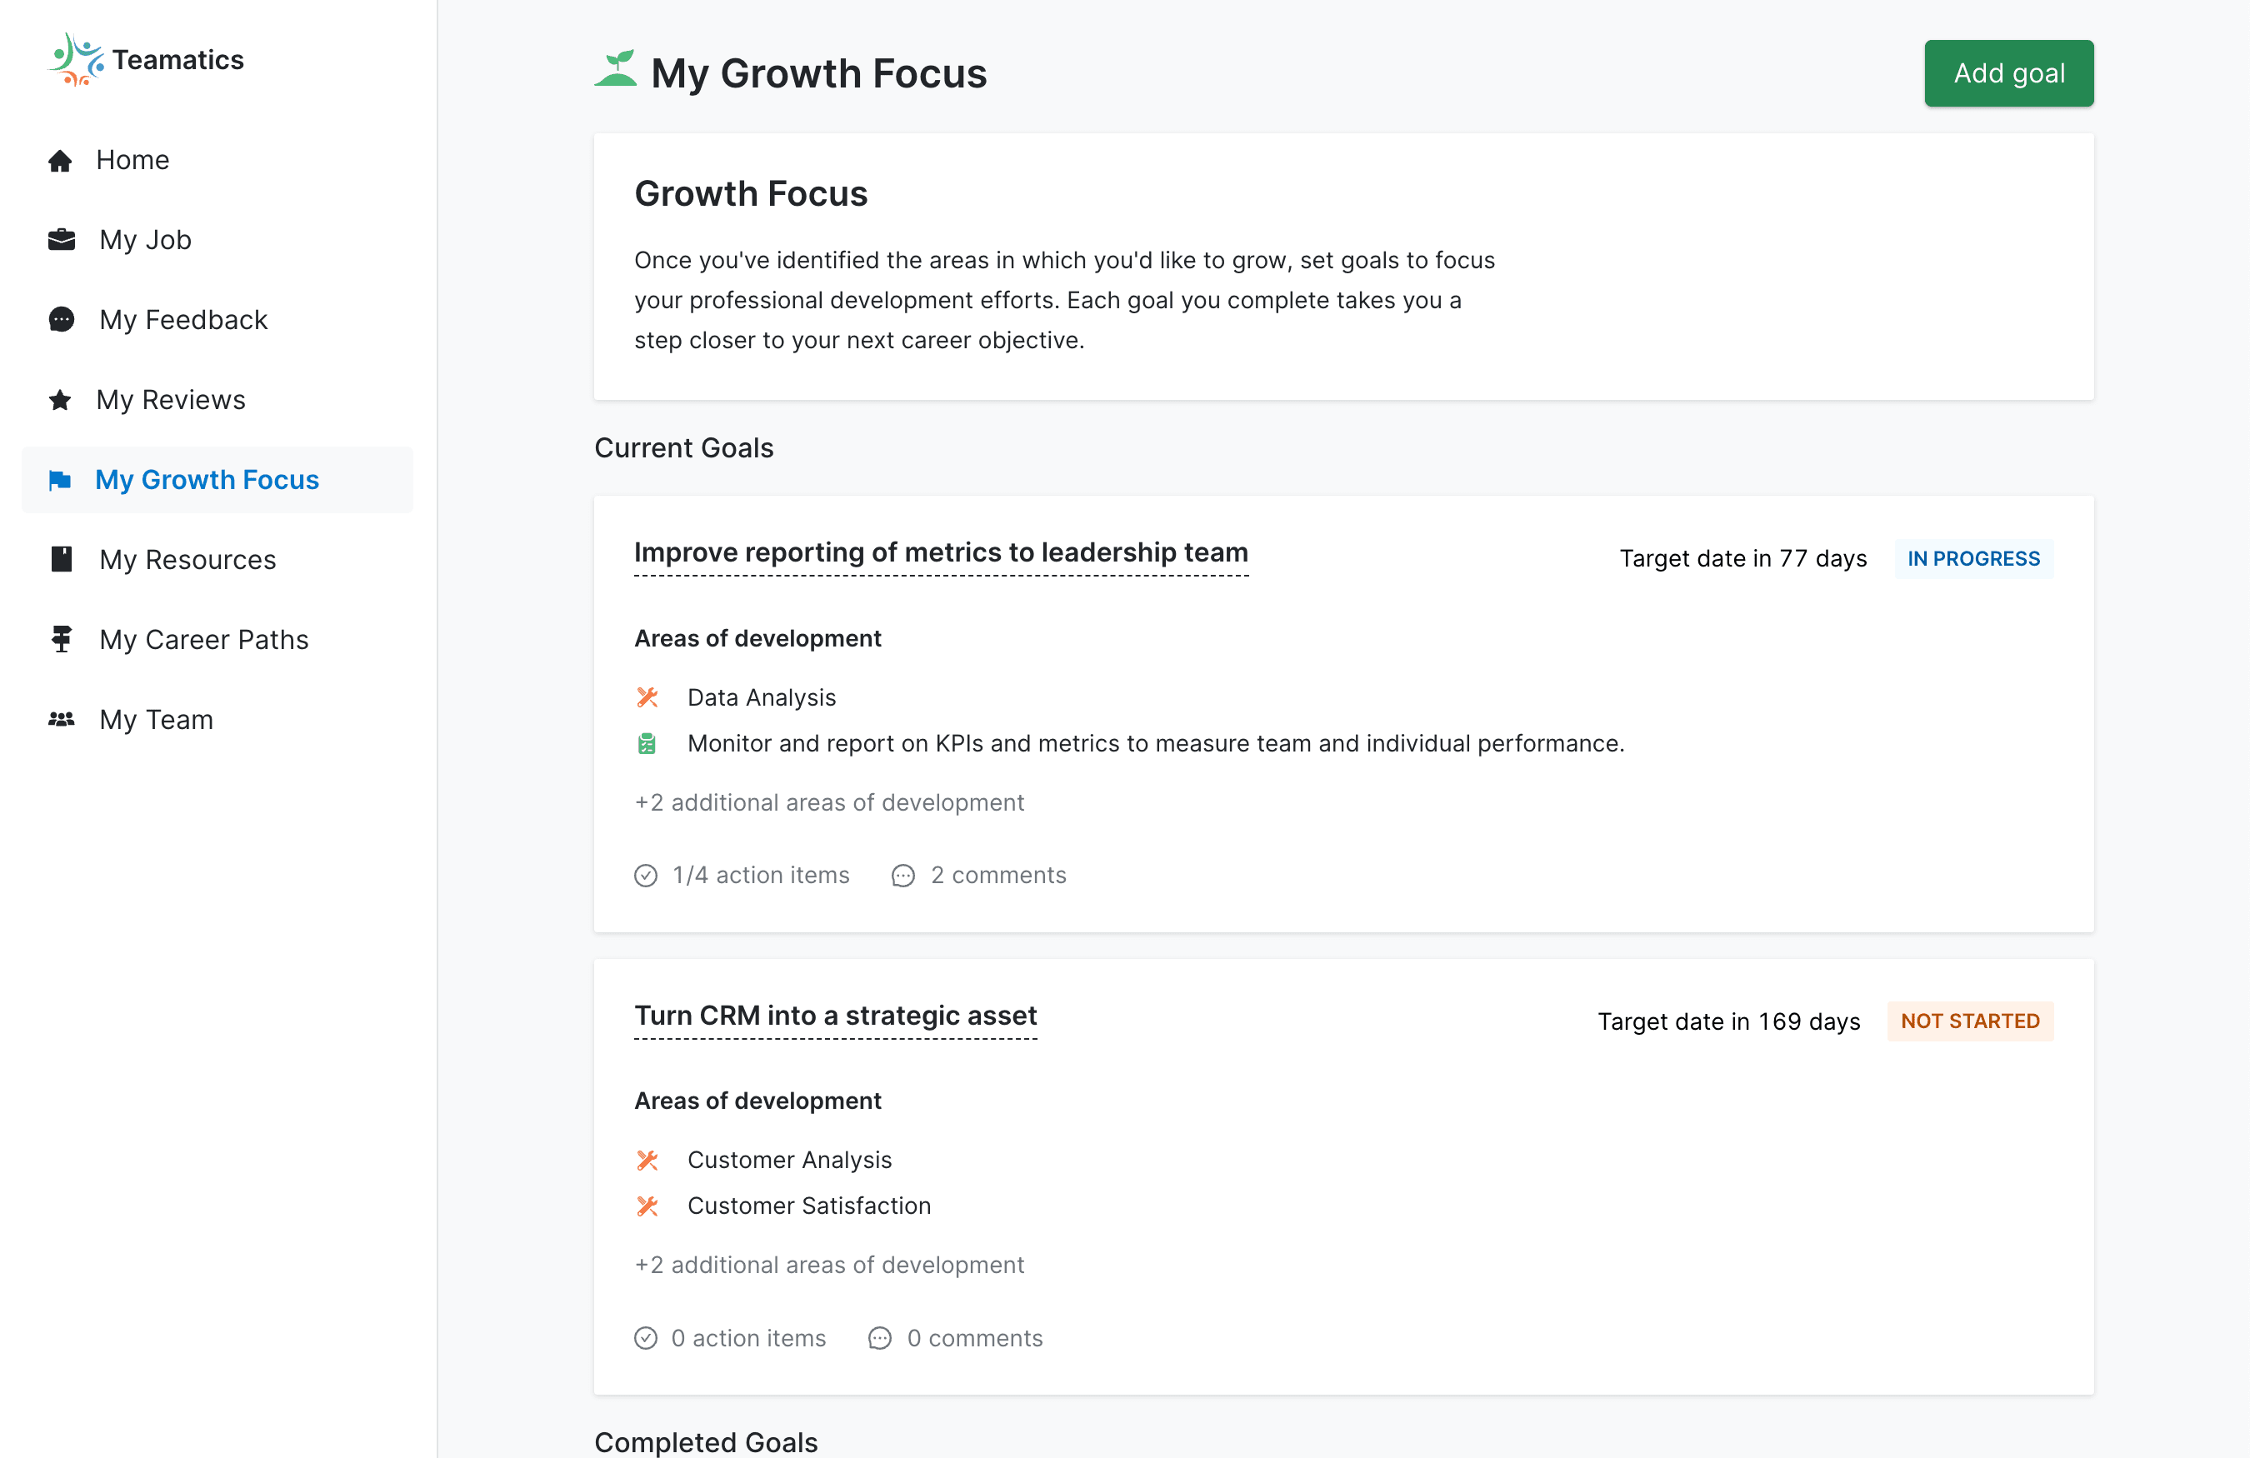Open 'Turn CRM into a strategic asset' goal

click(835, 1016)
